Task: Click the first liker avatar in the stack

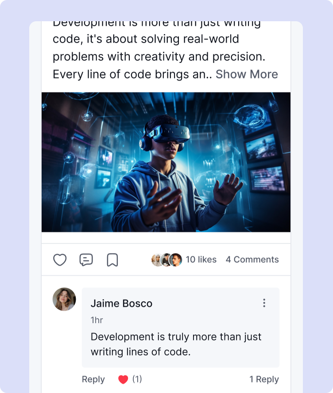Action: [156, 260]
